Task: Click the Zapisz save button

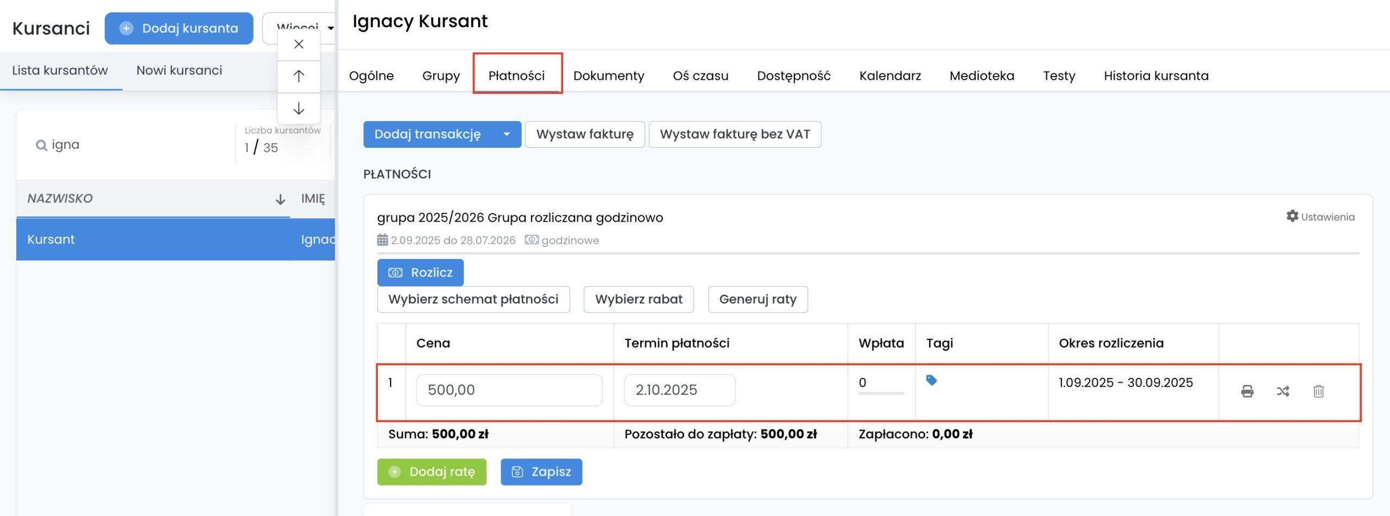Action: pyautogui.click(x=541, y=471)
